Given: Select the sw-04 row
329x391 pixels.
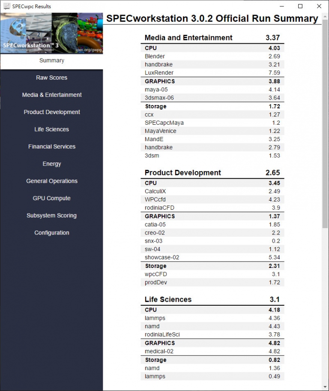Looking at the screenshot, I should 212,249.
